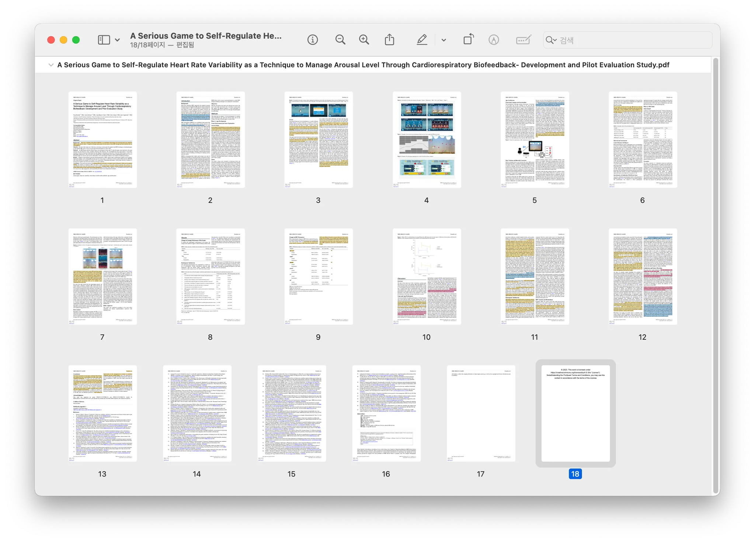Image resolution: width=755 pixels, height=542 pixels.
Task: Select page 10 thumbnail with chart
Action: (427, 276)
